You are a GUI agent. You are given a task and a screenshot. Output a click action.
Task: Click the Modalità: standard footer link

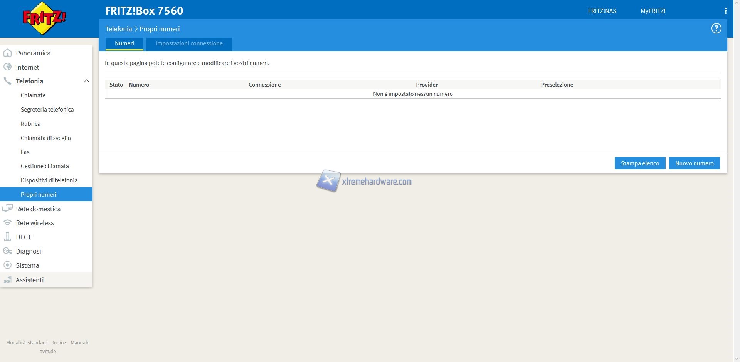click(x=27, y=342)
